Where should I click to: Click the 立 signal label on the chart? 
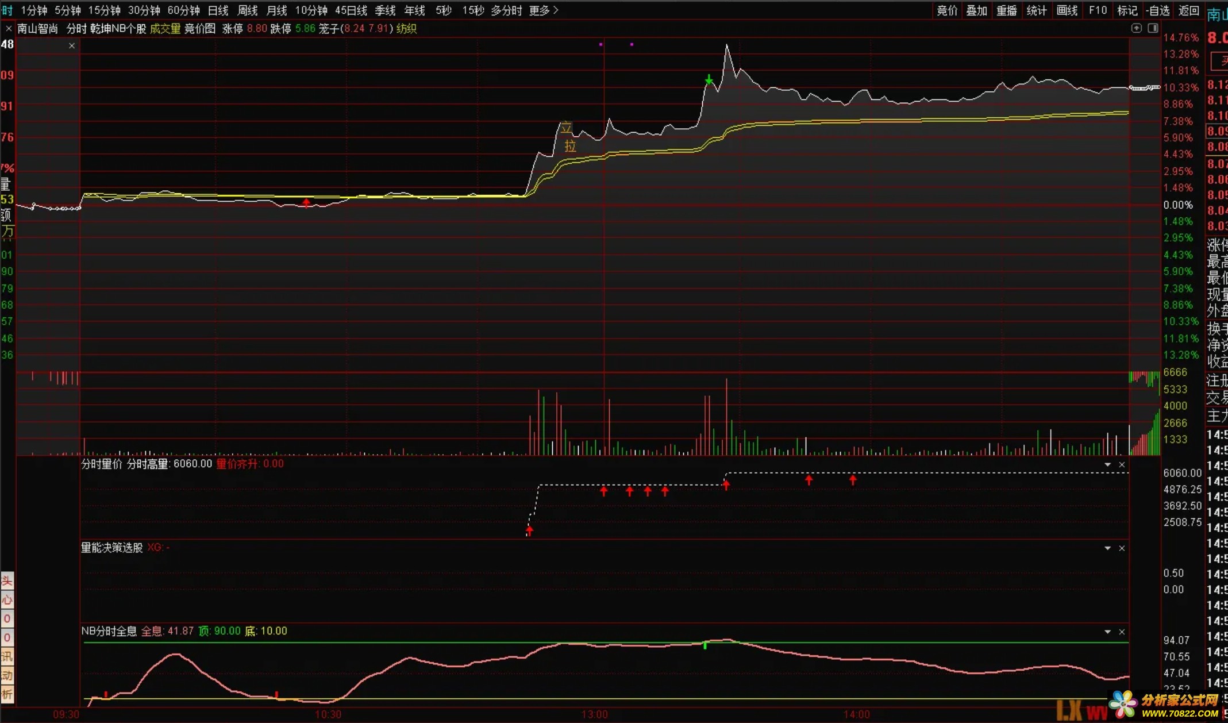pyautogui.click(x=566, y=128)
